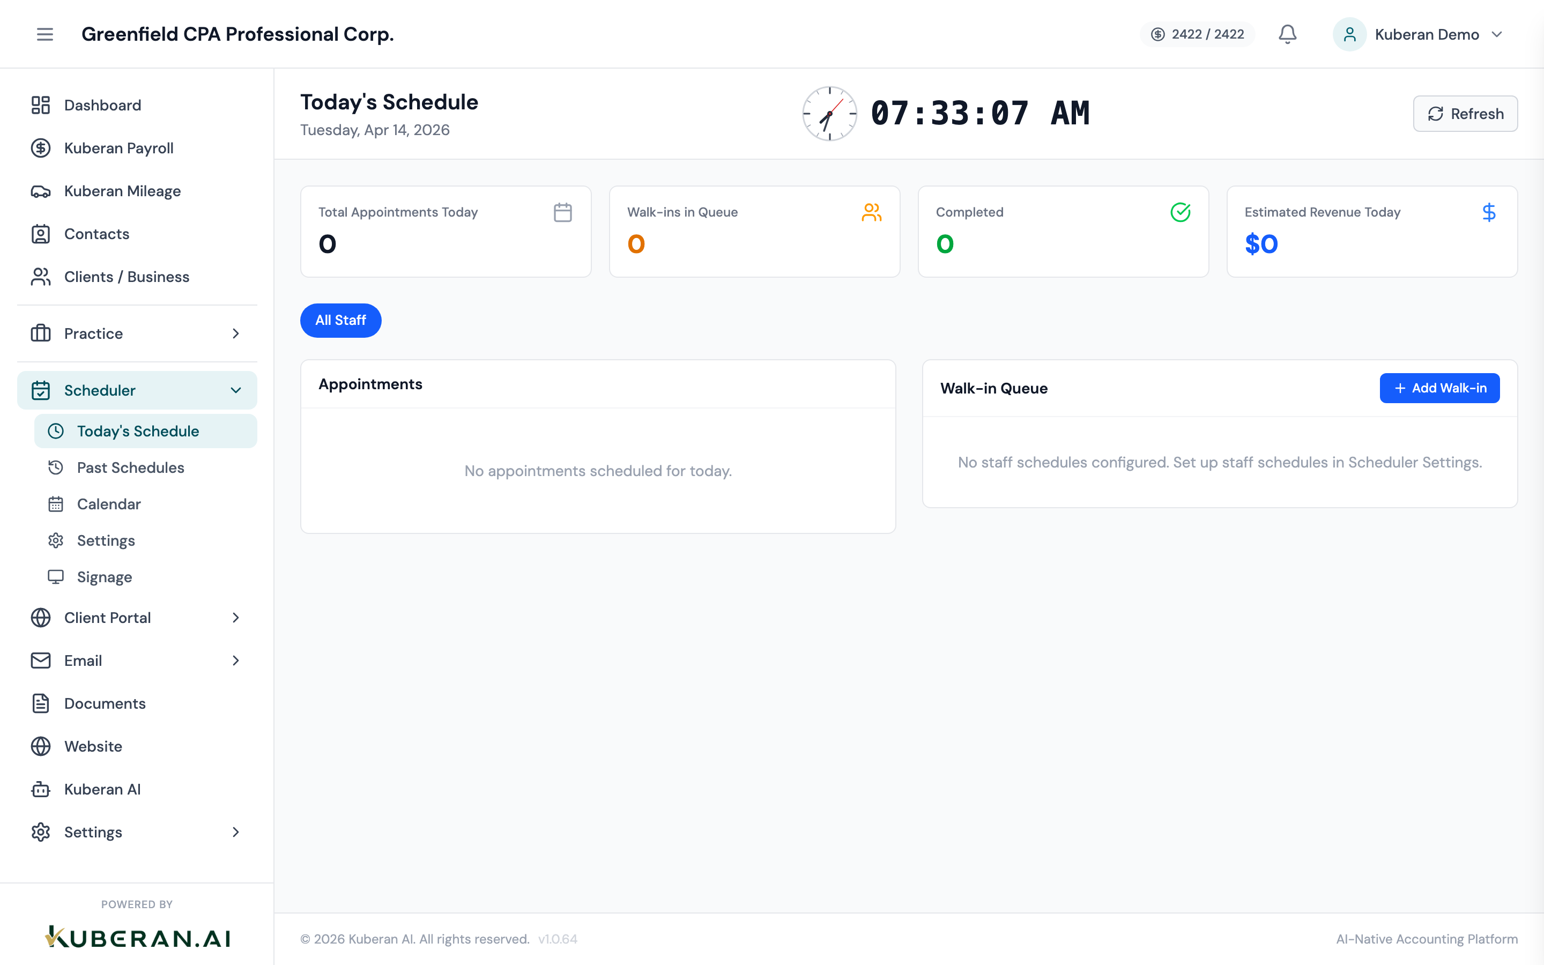Open Signage under Scheduler
The width and height of the screenshot is (1544, 965).
[x=145, y=576]
